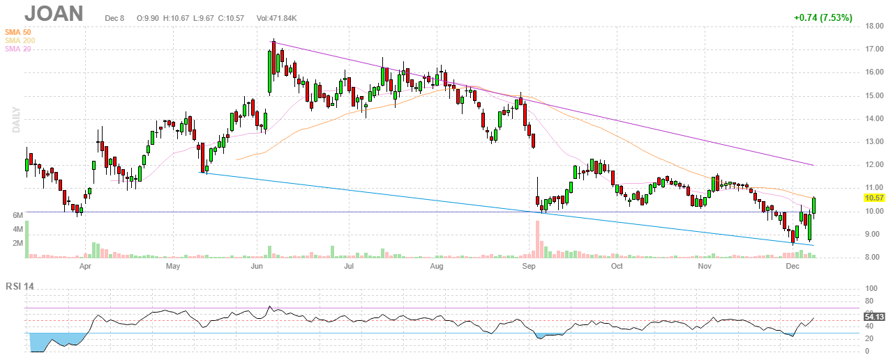Click the vertical DAILY timeframe label
The width and height of the screenshot is (893, 362).
[15, 118]
